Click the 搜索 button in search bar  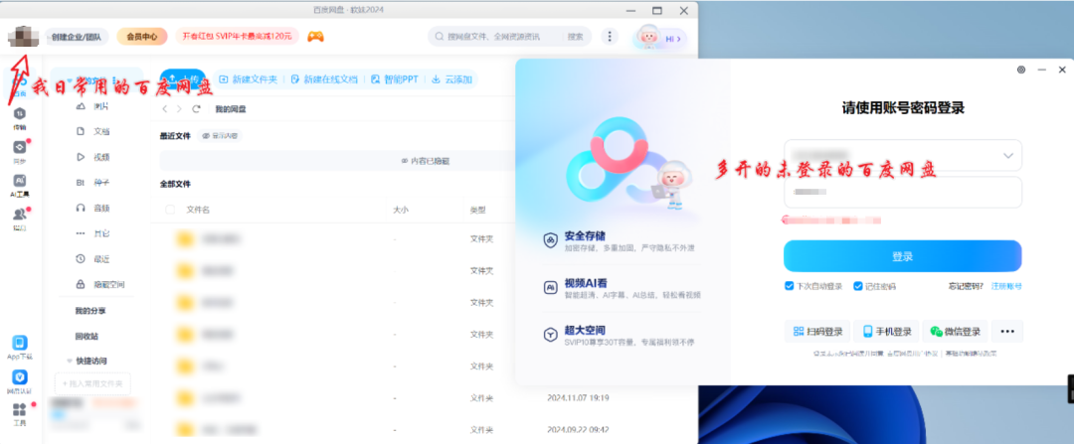tap(576, 37)
